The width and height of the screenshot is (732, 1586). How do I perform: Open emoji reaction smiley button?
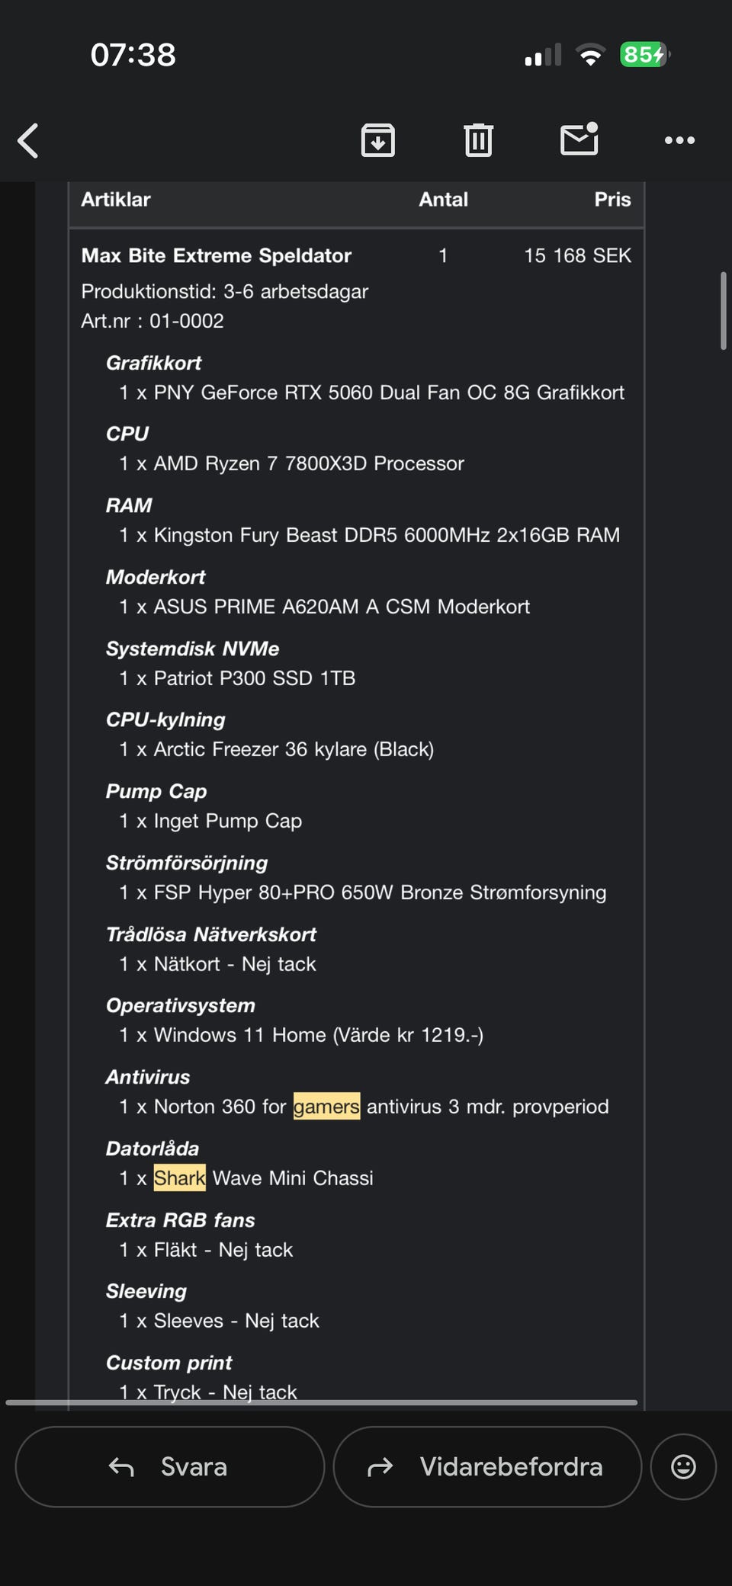click(683, 1466)
